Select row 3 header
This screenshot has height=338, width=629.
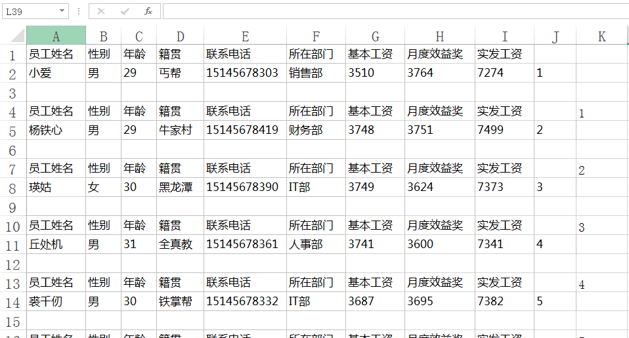tap(13, 93)
